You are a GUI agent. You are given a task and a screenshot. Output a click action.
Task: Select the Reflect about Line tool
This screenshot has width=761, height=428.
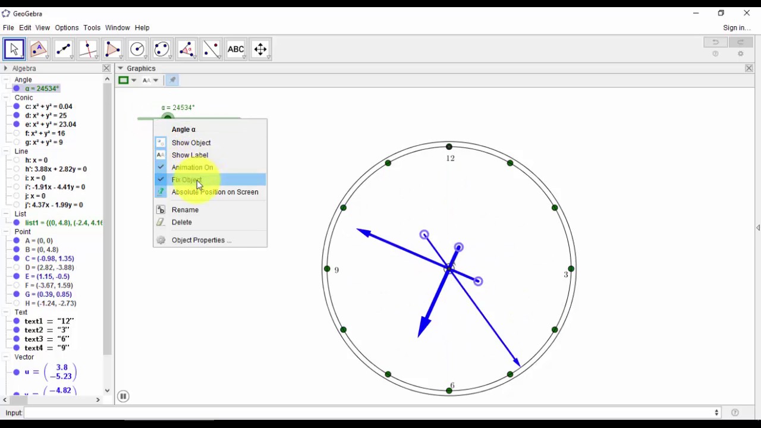tap(211, 49)
